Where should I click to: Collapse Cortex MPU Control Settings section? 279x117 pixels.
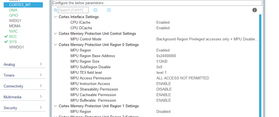pyautogui.click(x=55, y=33)
